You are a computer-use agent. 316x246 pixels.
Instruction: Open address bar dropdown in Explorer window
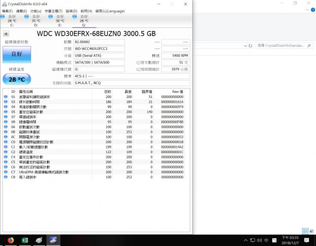(x=245, y=46)
